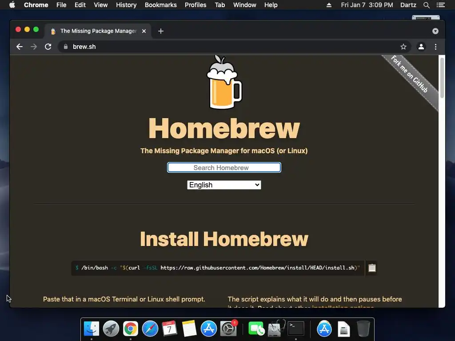Click the forward navigation arrow

click(34, 47)
